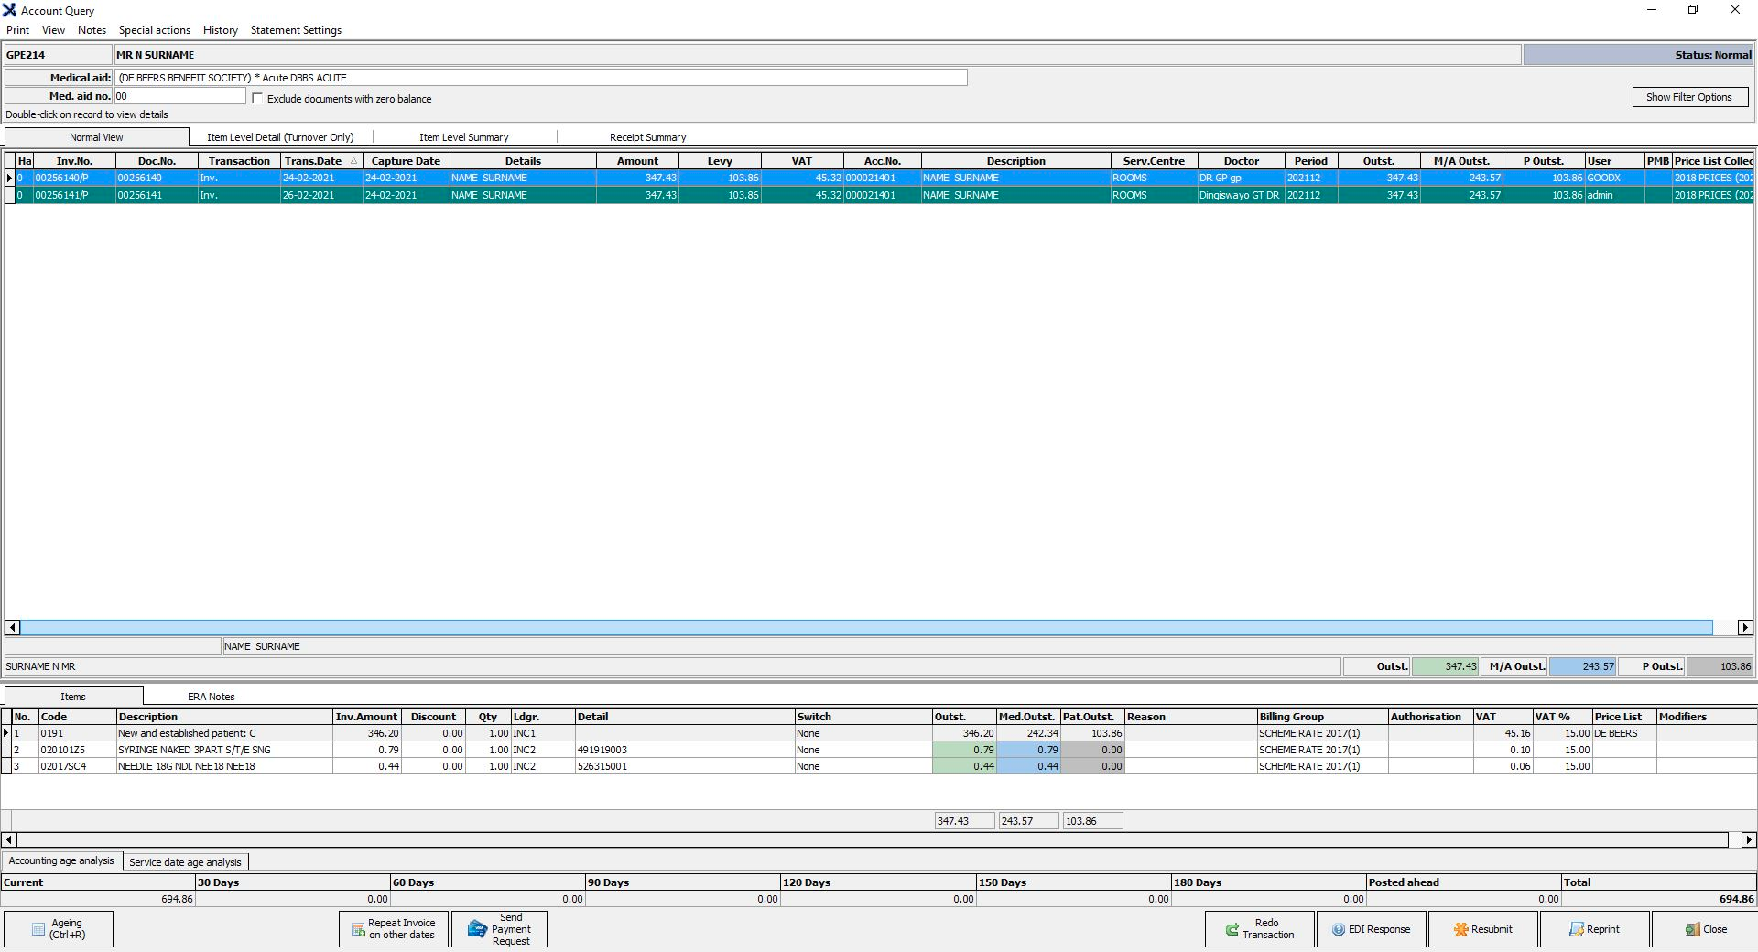Switch to Service date age analysis
The height and width of the screenshot is (952, 1758).
click(x=185, y=862)
